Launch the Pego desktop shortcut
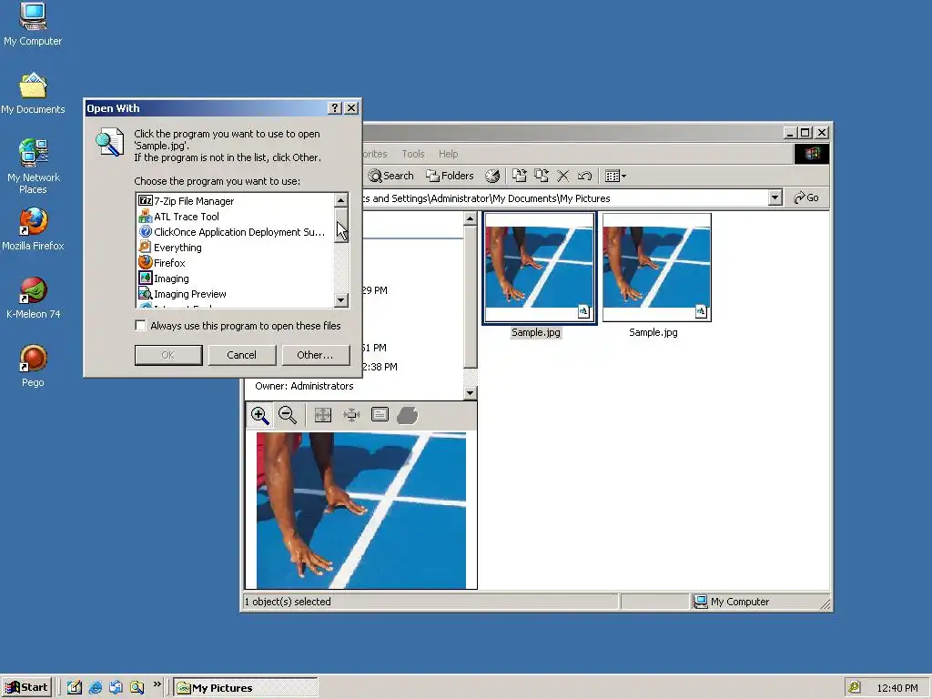The height and width of the screenshot is (699, 932). coord(33,366)
